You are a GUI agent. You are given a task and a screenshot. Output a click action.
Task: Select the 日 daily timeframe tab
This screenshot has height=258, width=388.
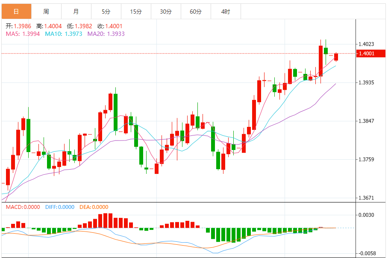16,12
